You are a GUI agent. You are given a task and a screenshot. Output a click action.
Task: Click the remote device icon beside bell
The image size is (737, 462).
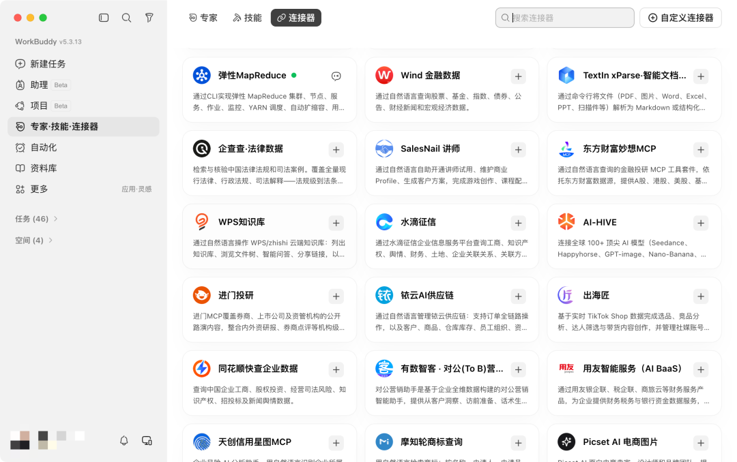point(147,440)
